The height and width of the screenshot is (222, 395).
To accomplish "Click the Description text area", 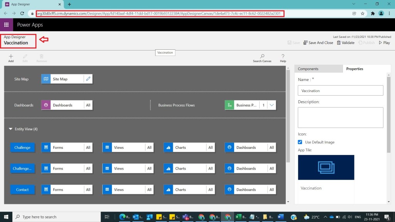I will click(340, 118).
